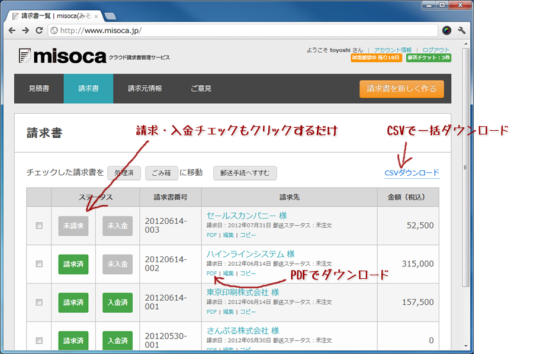Open アカウント情報 link
Image resolution: width=533 pixels, height=354 pixels.
tap(393, 50)
